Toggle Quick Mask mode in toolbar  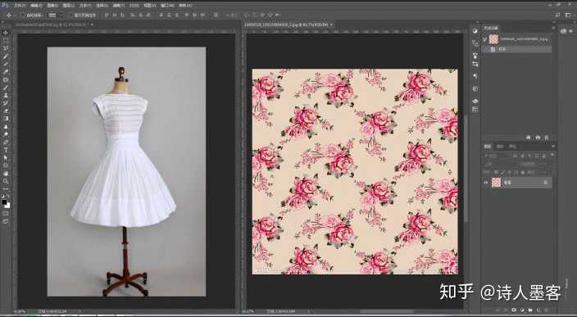point(6,213)
